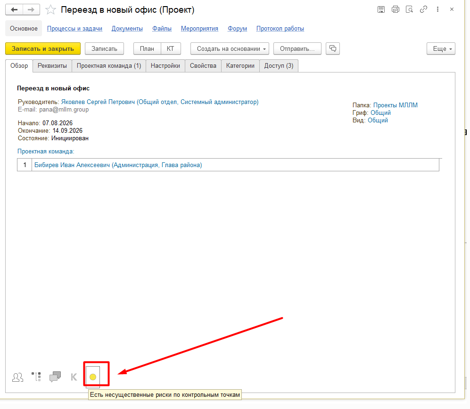The width and height of the screenshot is (470, 409).
Task: Click the state value Инициирован
Action: 70,138
